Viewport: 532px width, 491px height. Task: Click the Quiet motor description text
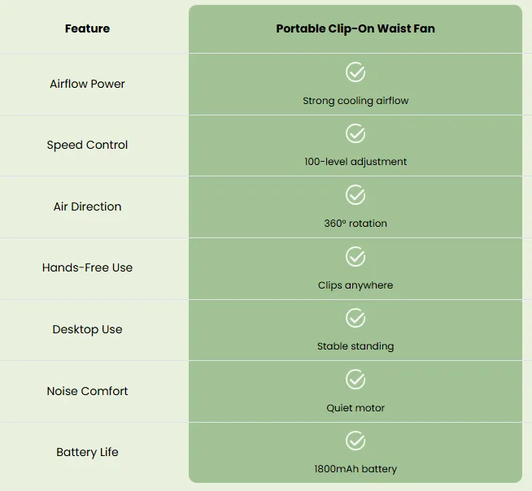click(x=355, y=408)
